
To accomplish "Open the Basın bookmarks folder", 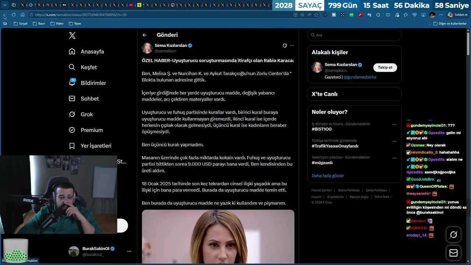I will (x=39, y=24).
